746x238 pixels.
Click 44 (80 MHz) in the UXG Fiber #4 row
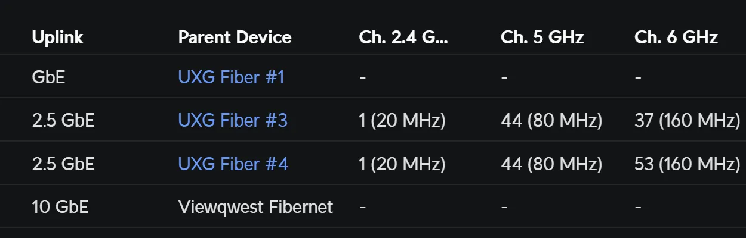tap(551, 164)
